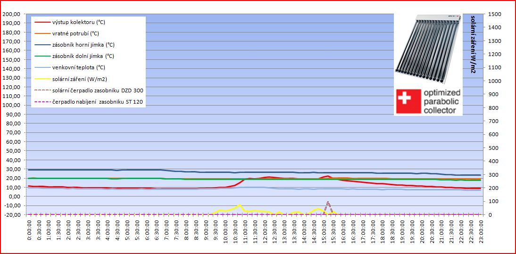The height and width of the screenshot is (254, 516).
Task: Click the time axis label 12:00:00
Action: (x=265, y=233)
